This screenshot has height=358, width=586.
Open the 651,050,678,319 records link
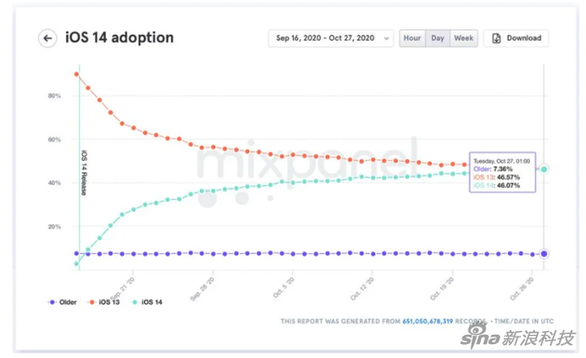(x=428, y=321)
